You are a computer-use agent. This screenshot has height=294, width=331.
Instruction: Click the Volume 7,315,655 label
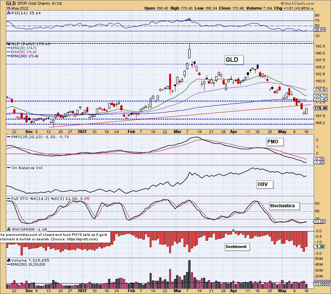pyautogui.click(x=30, y=261)
